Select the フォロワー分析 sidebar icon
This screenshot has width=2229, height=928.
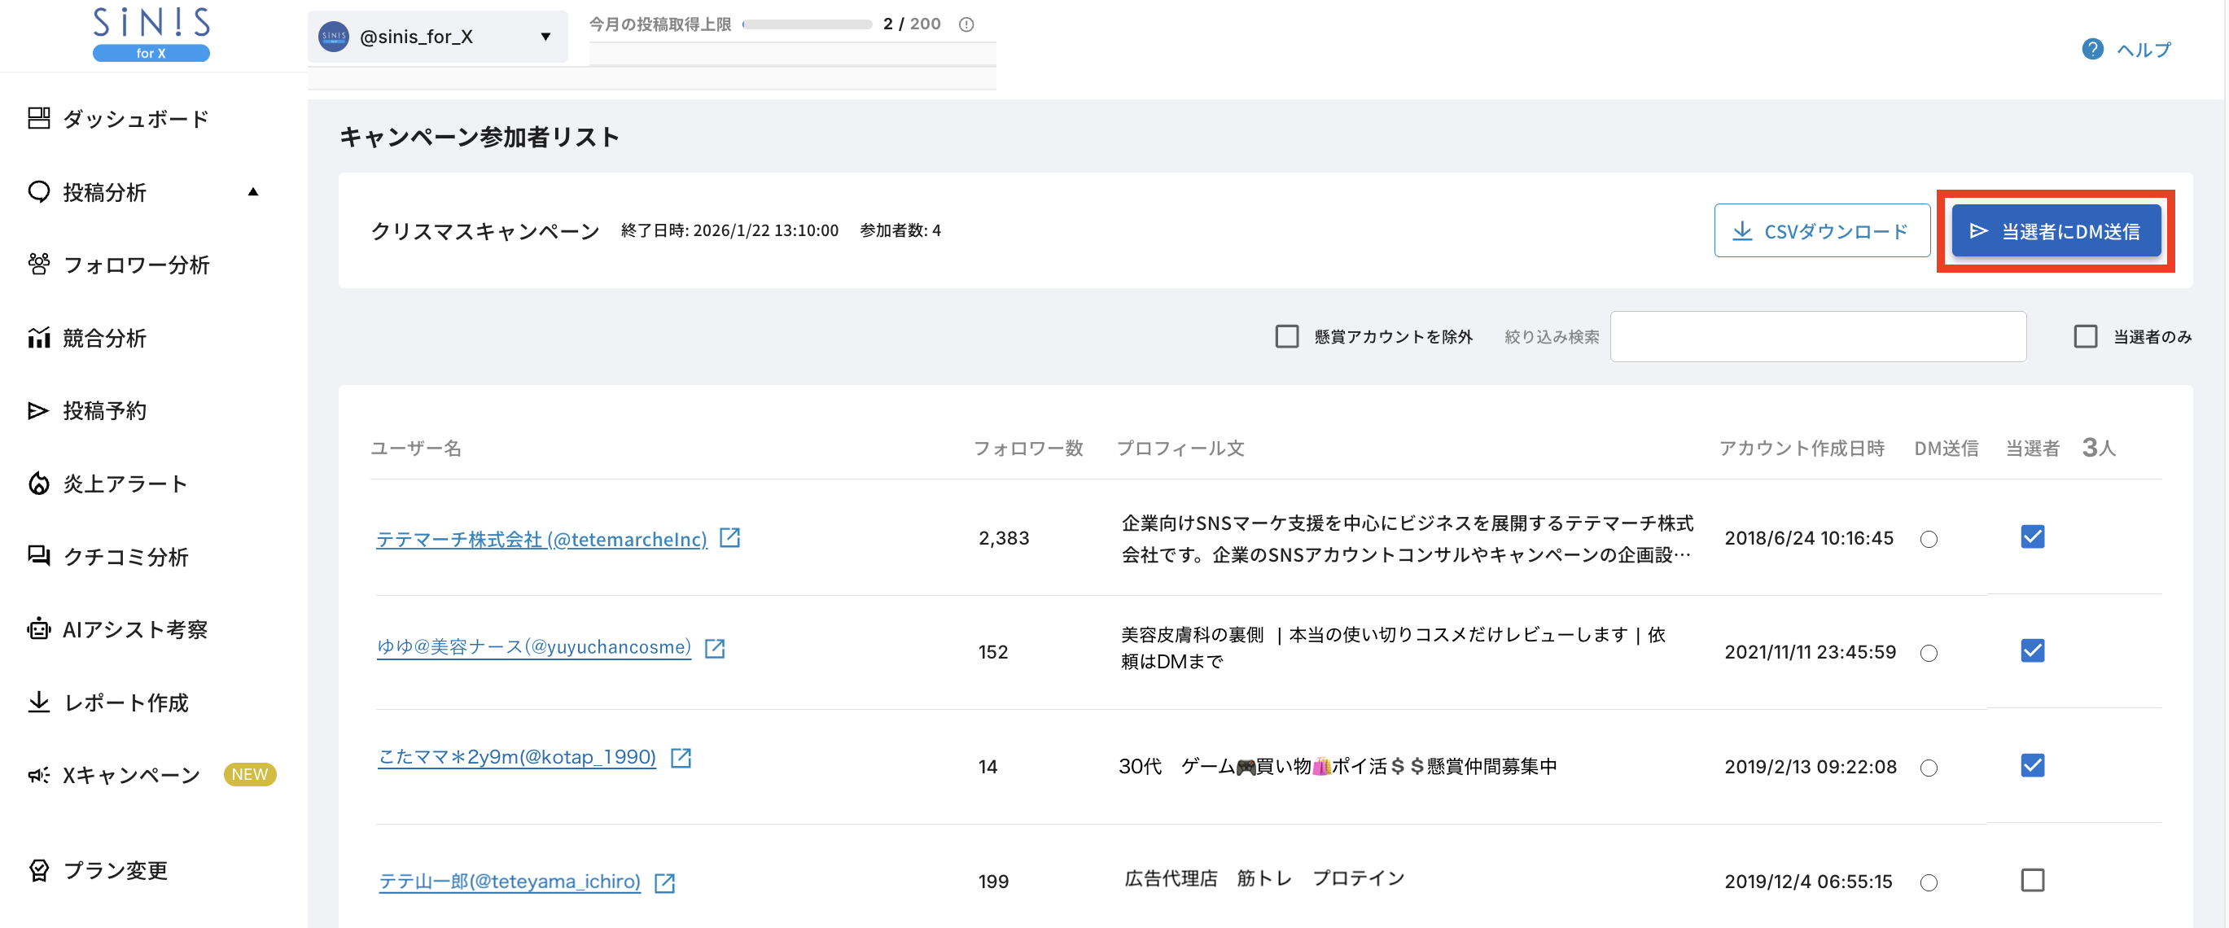point(39,265)
